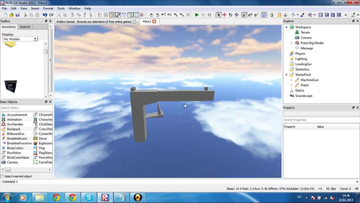Switch to the Toolbox Search tab
The height and width of the screenshot is (203, 360).
pyautogui.click(x=25, y=27)
